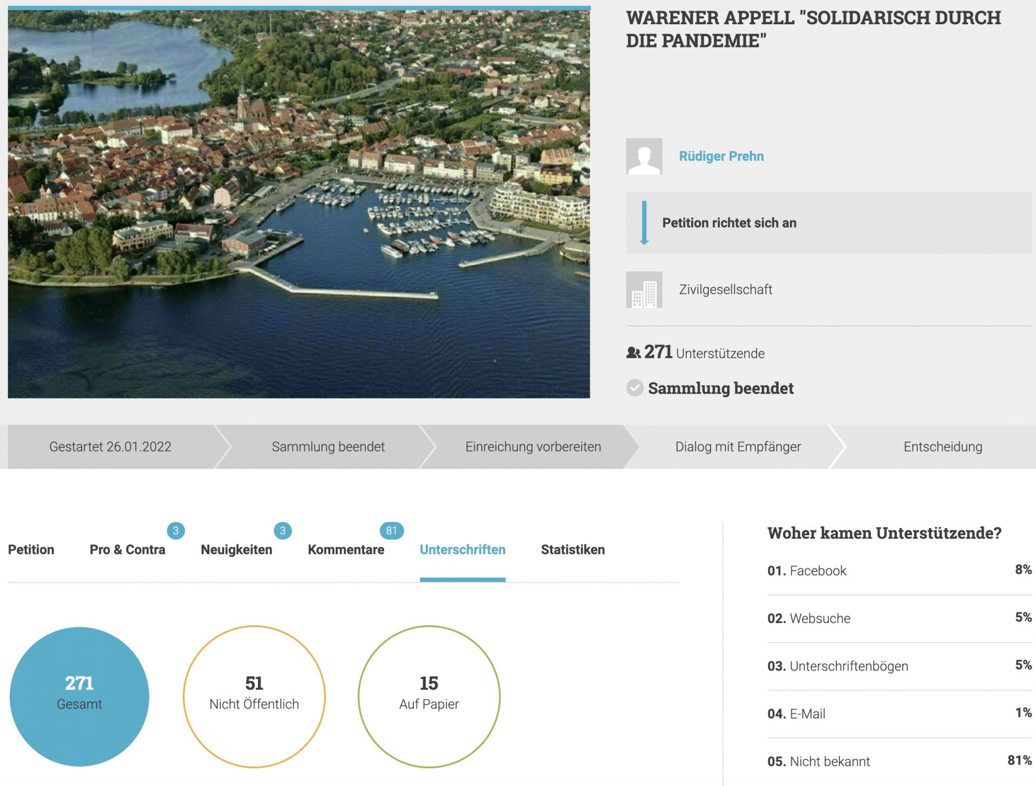Click 'Gestartet 26.01.2022' progress step
Screen dimensions: 1036x786
pos(110,447)
